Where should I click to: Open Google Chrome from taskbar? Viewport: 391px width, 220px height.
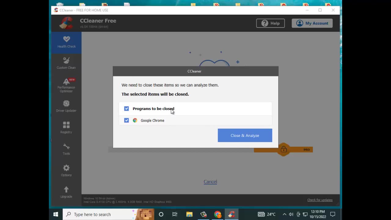(217, 214)
